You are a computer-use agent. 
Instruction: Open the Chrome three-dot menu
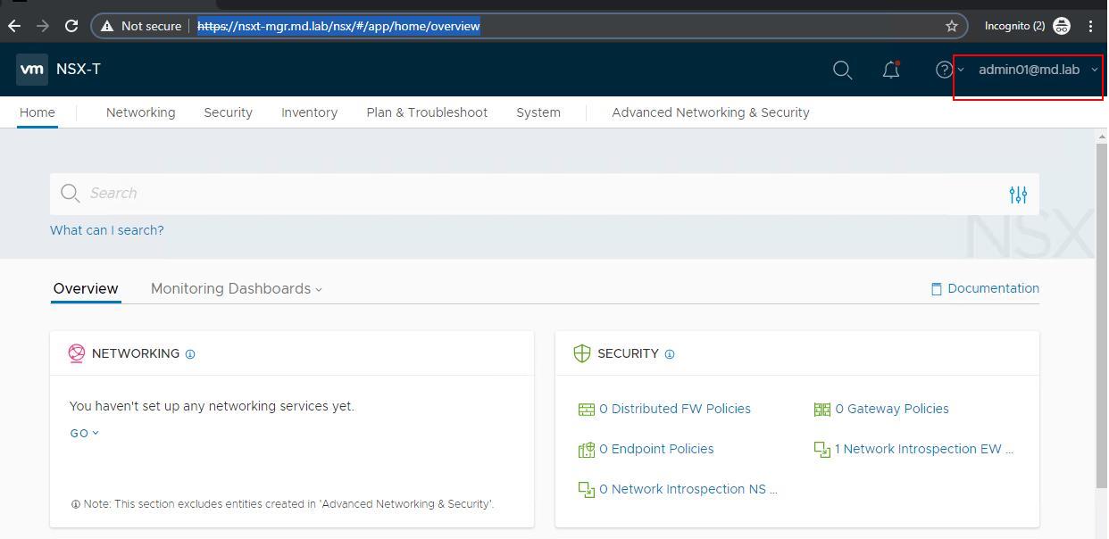[x=1091, y=26]
